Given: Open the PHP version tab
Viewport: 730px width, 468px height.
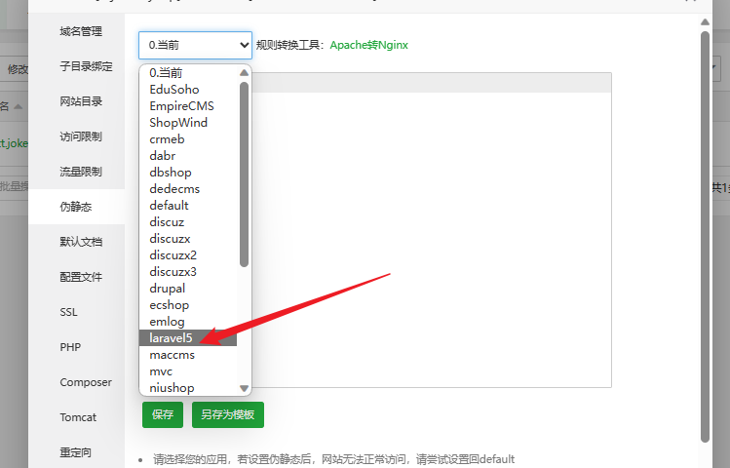Looking at the screenshot, I should click(70, 347).
